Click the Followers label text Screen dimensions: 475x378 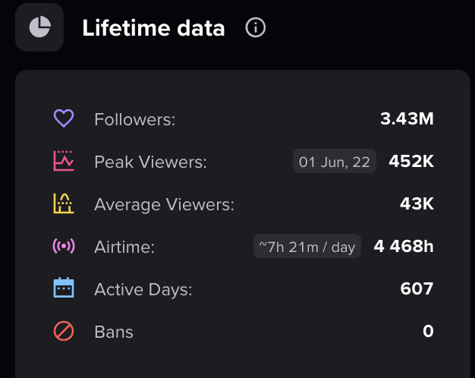[x=135, y=119]
